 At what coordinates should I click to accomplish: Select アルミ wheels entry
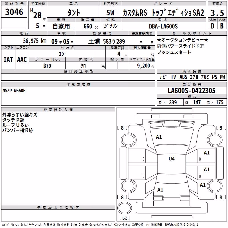205,77
